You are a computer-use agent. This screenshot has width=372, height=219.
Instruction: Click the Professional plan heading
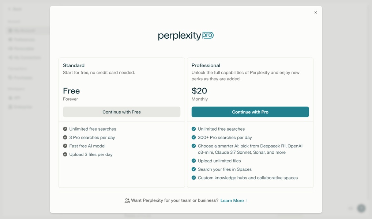pyautogui.click(x=206, y=66)
